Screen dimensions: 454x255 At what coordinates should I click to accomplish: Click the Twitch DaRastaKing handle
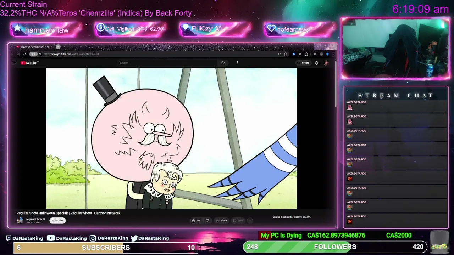tap(24, 238)
